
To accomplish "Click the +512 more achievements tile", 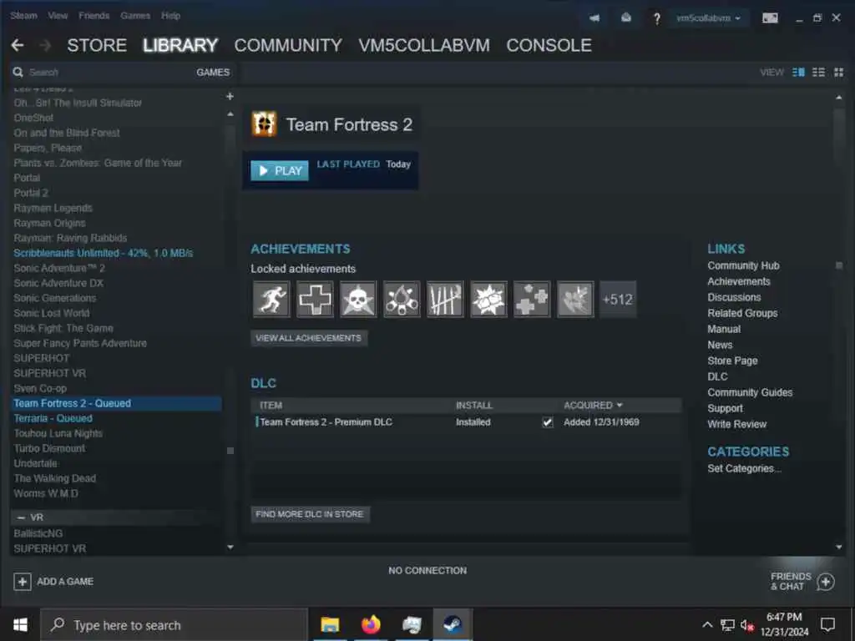I will (x=618, y=299).
